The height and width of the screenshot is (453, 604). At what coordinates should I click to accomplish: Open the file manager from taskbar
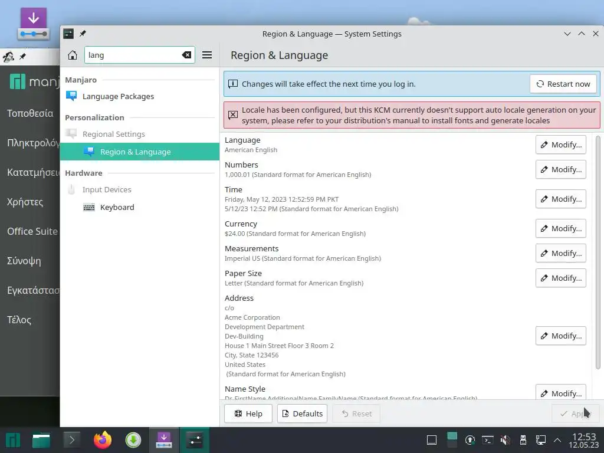click(41, 440)
